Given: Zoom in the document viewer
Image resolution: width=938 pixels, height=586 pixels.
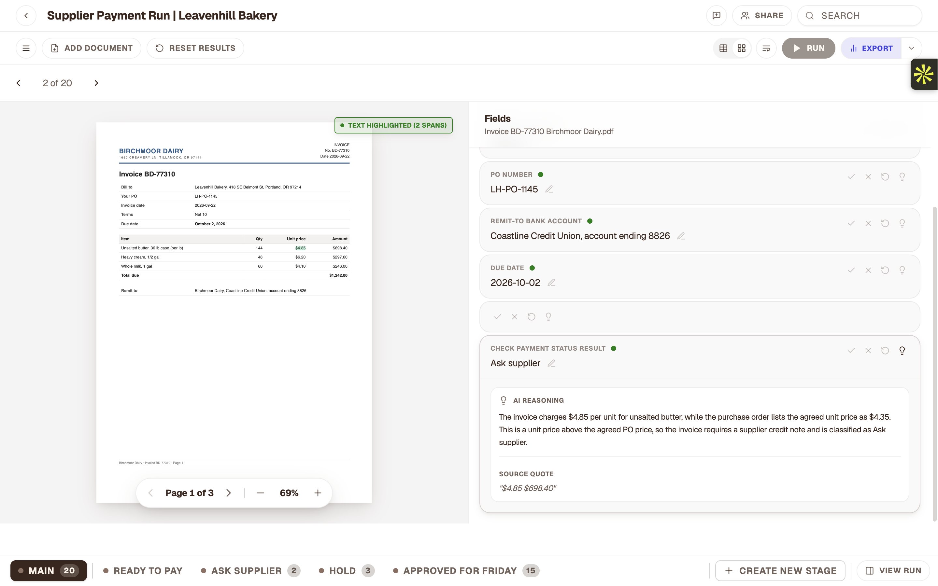Looking at the screenshot, I should click(x=318, y=493).
